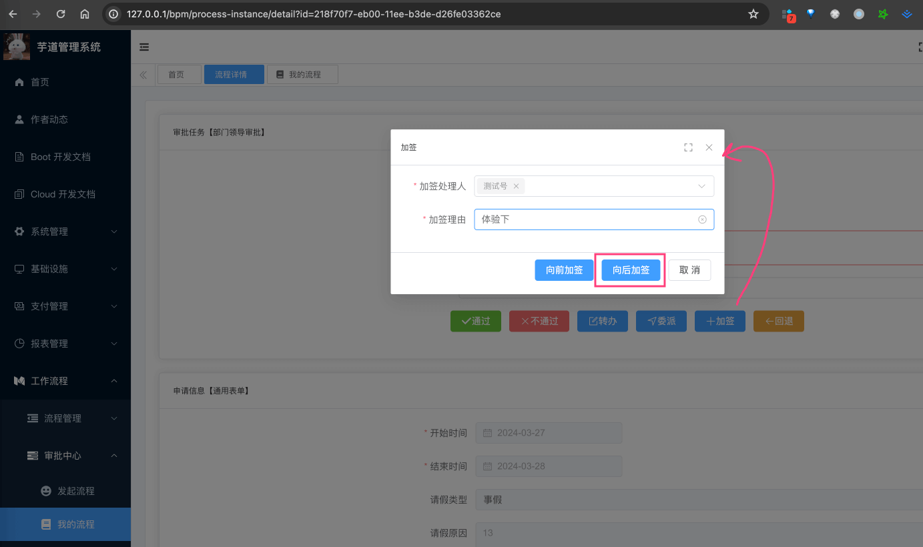Click fullscreen icon in 加签 dialog
Image resolution: width=923 pixels, height=547 pixels.
click(x=688, y=147)
